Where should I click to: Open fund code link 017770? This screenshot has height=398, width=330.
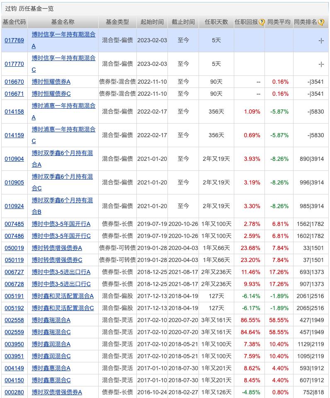[14, 64]
